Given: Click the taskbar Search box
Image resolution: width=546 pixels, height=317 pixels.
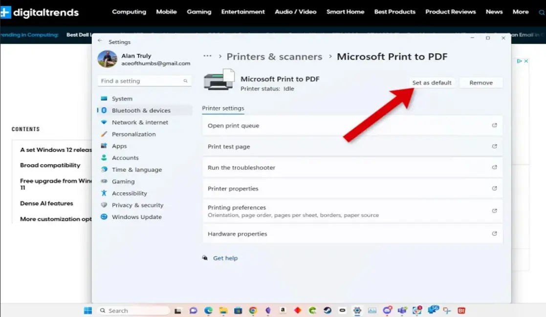Looking at the screenshot, I should coord(134,310).
